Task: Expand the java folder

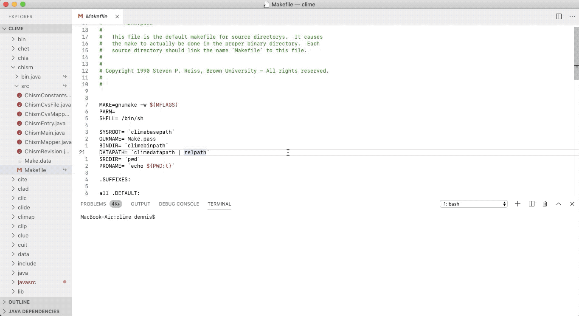Action: point(14,273)
